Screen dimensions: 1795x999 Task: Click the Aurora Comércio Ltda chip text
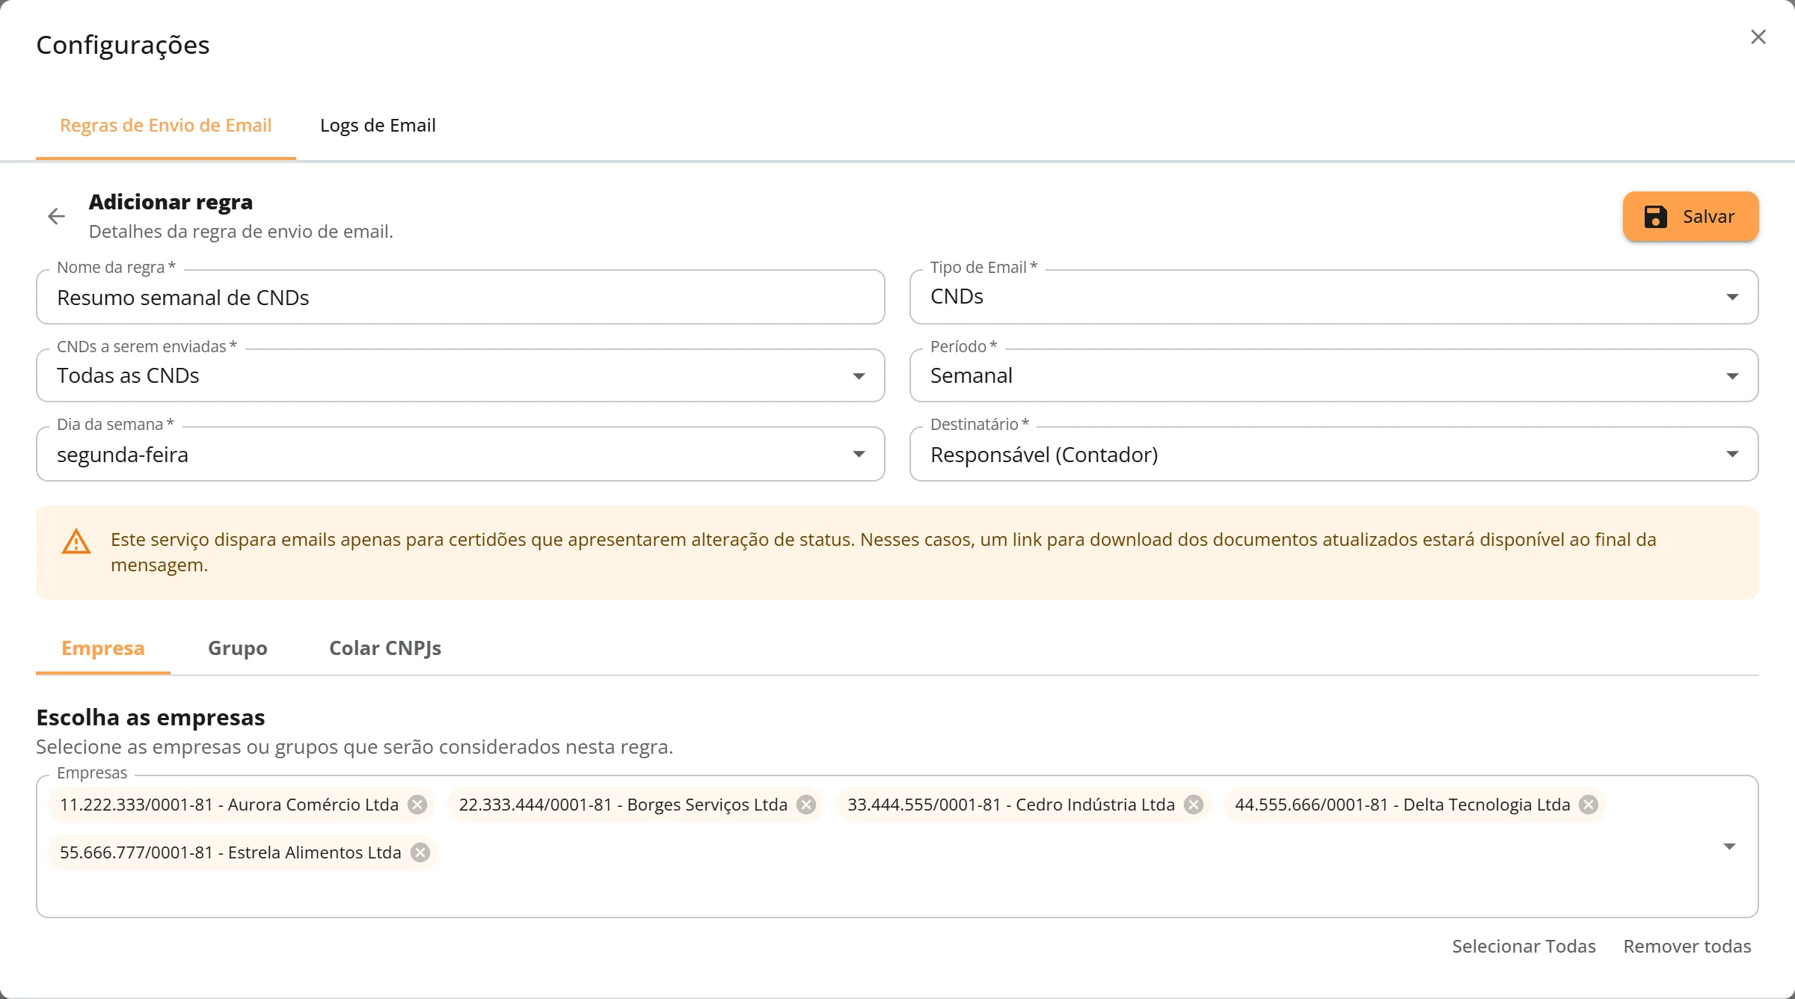[x=229, y=805]
